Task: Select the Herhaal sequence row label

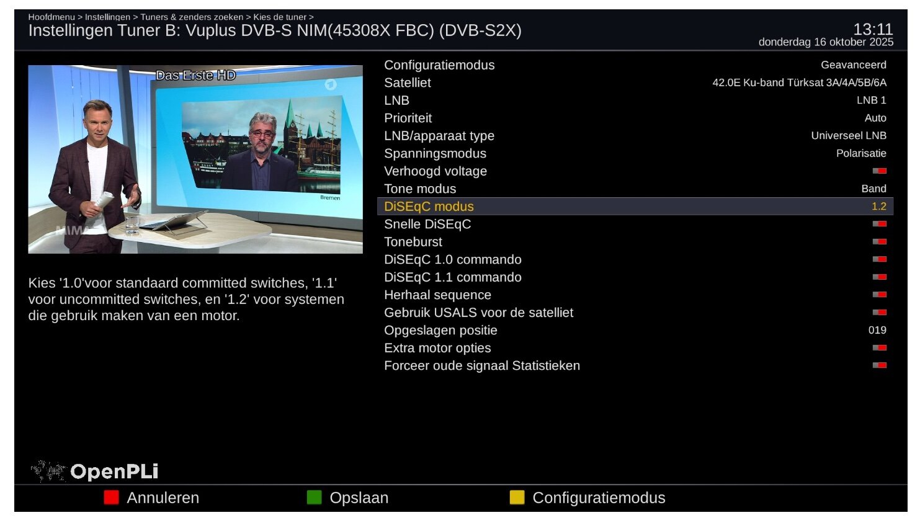Action: tap(437, 295)
